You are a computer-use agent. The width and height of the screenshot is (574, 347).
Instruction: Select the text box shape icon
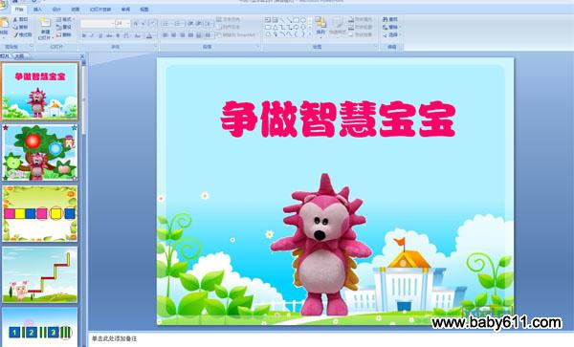(x=268, y=20)
